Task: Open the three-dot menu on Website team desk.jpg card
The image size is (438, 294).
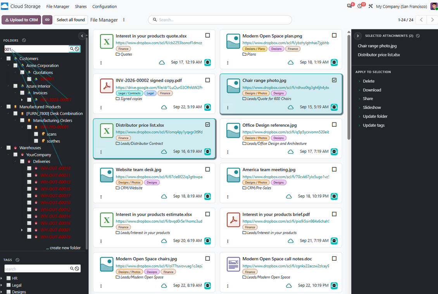Action: click(101, 196)
